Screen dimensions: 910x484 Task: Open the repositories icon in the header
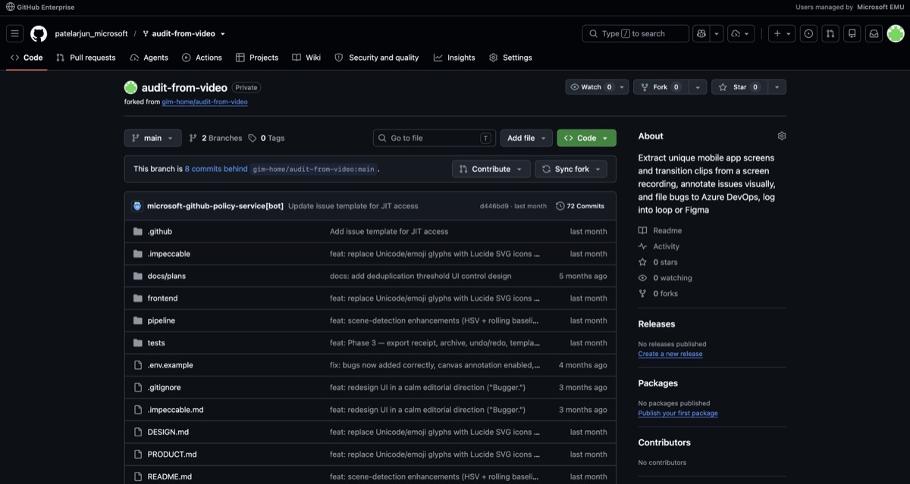tap(852, 33)
